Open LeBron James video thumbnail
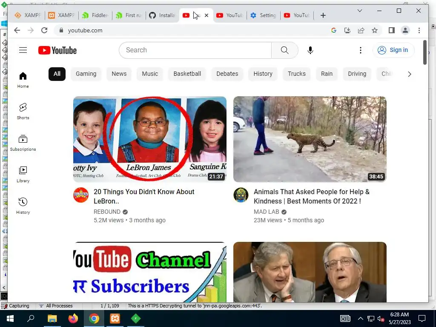 coord(149,139)
